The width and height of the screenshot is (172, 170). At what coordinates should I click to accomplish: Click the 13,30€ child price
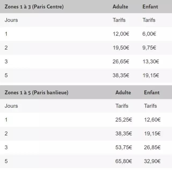tap(151, 62)
